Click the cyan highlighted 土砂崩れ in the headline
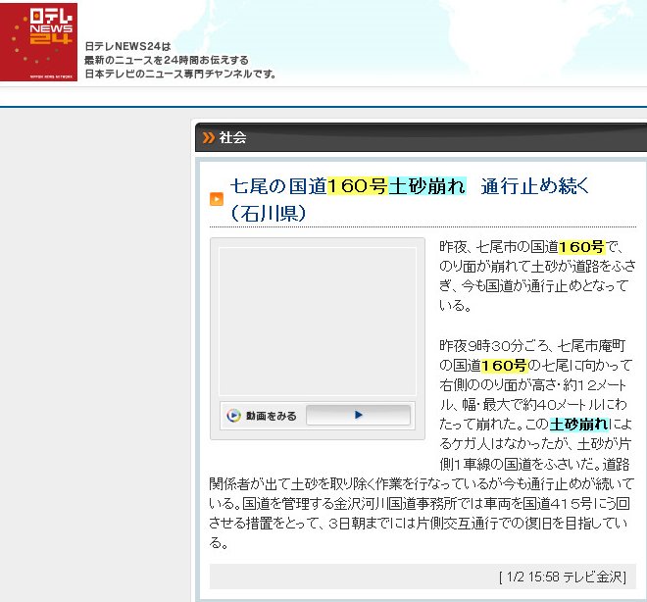The image size is (647, 602). point(426,186)
